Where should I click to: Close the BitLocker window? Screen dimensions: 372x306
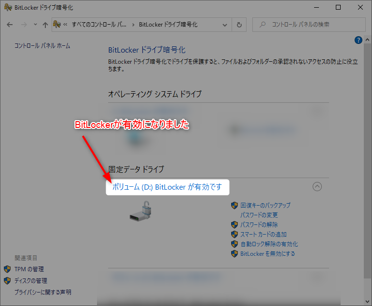pos(360,7)
